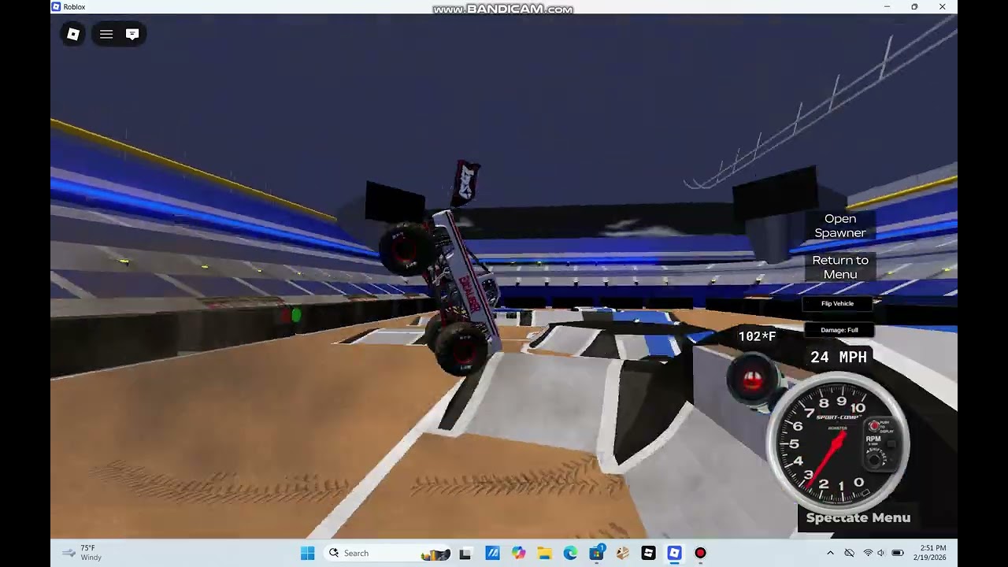Open the volume speaker tray icon
The width and height of the screenshot is (1008, 567).
click(x=880, y=553)
